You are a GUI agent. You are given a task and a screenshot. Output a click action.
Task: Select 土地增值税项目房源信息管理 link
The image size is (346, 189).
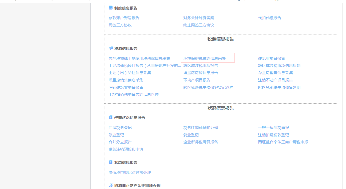click(133, 94)
